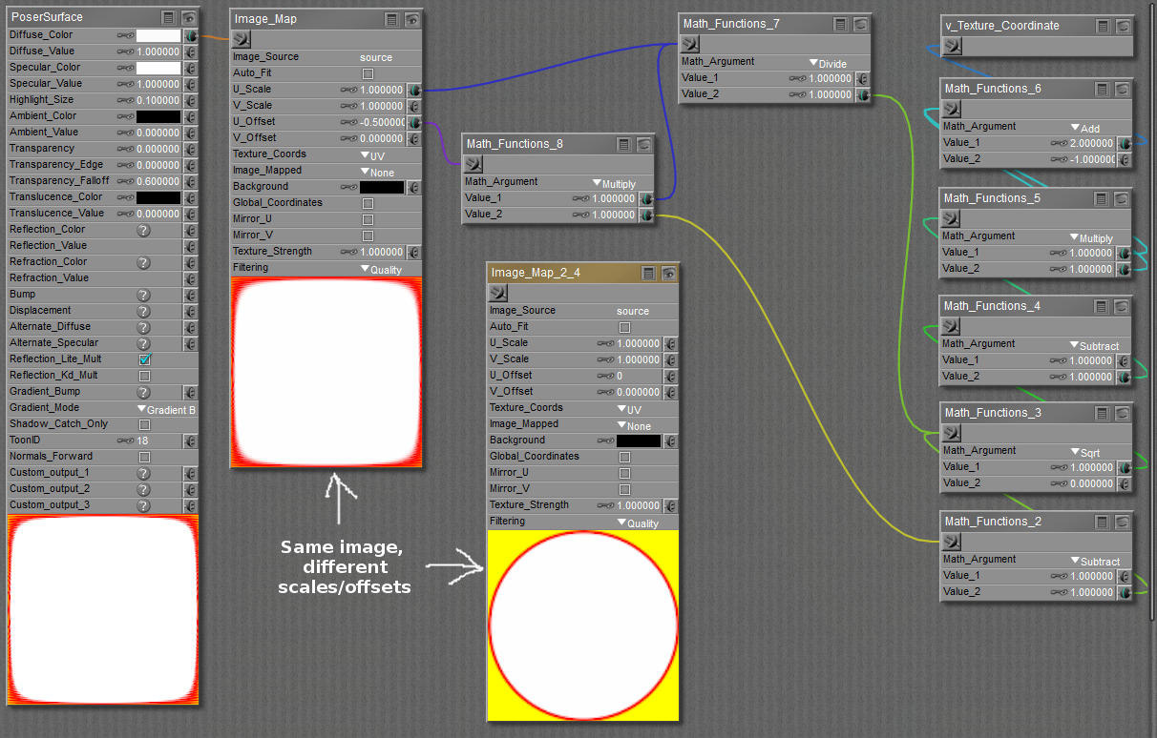Click the Bump input plug on PoserSurface
The height and width of the screenshot is (738, 1157).
[191, 295]
